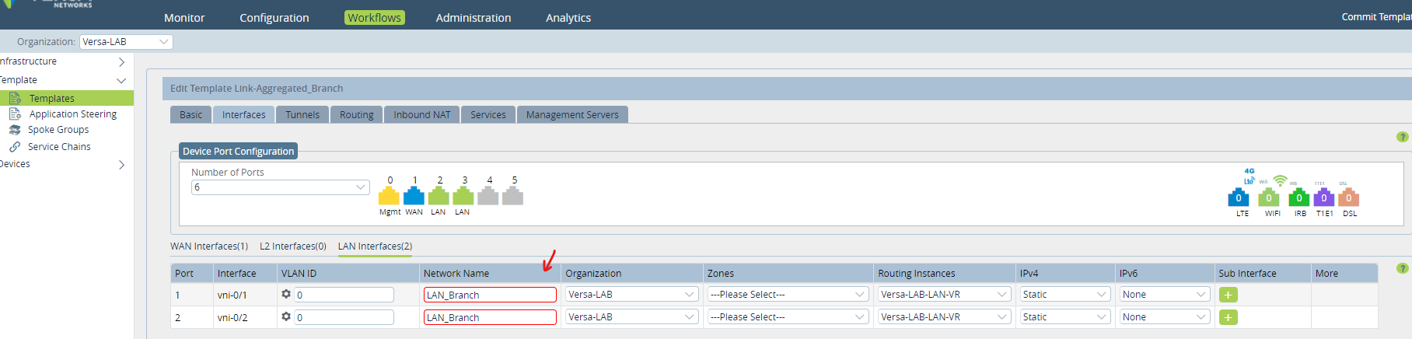This screenshot has height=339, width=1412.
Task: Select green LAN port 2 icon
Action: tap(439, 196)
